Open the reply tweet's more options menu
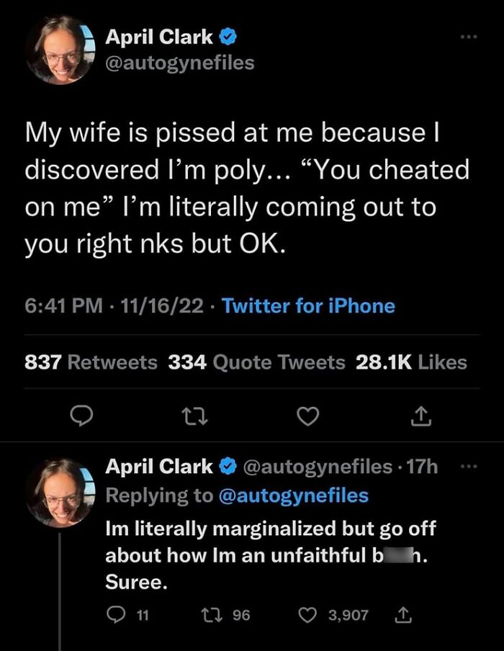 click(x=469, y=467)
